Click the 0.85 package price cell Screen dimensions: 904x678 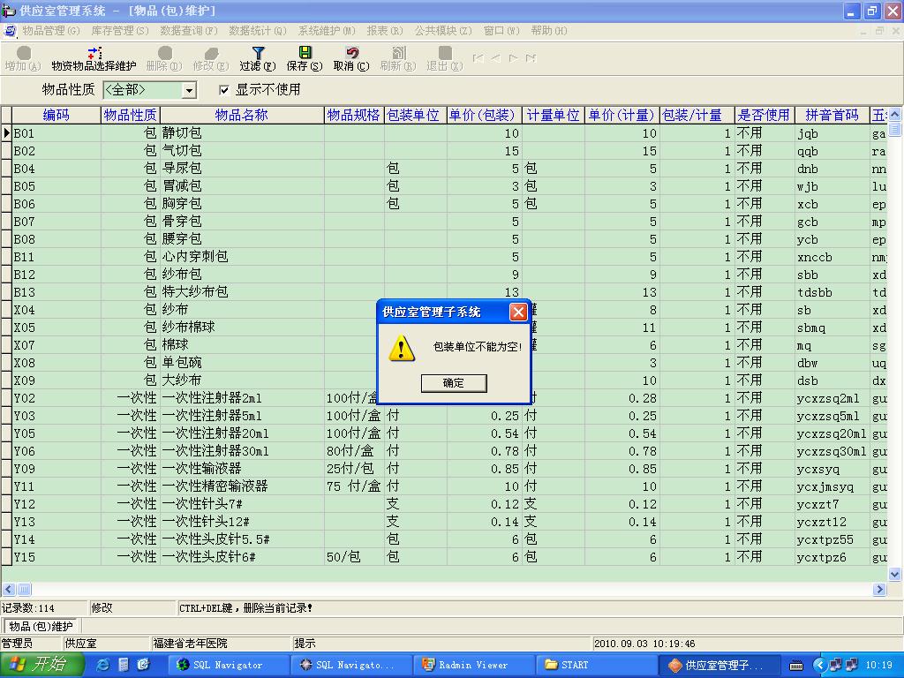[484, 469]
